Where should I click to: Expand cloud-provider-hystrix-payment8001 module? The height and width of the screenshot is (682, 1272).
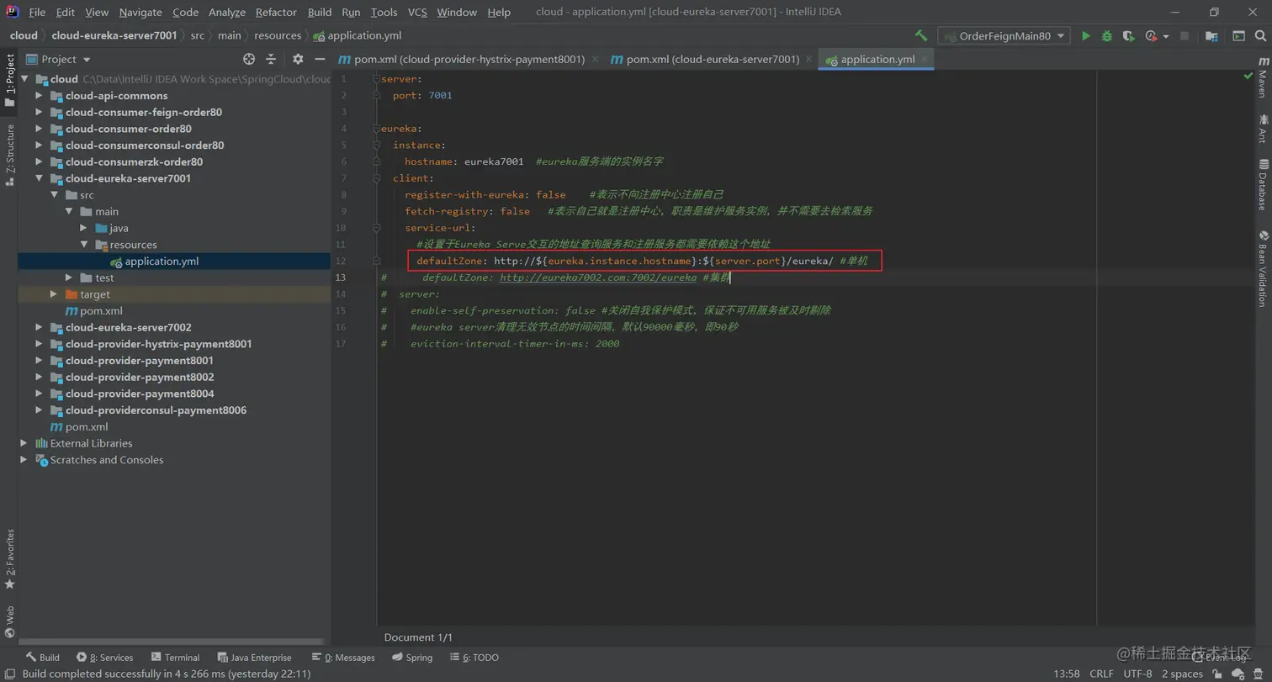39,344
